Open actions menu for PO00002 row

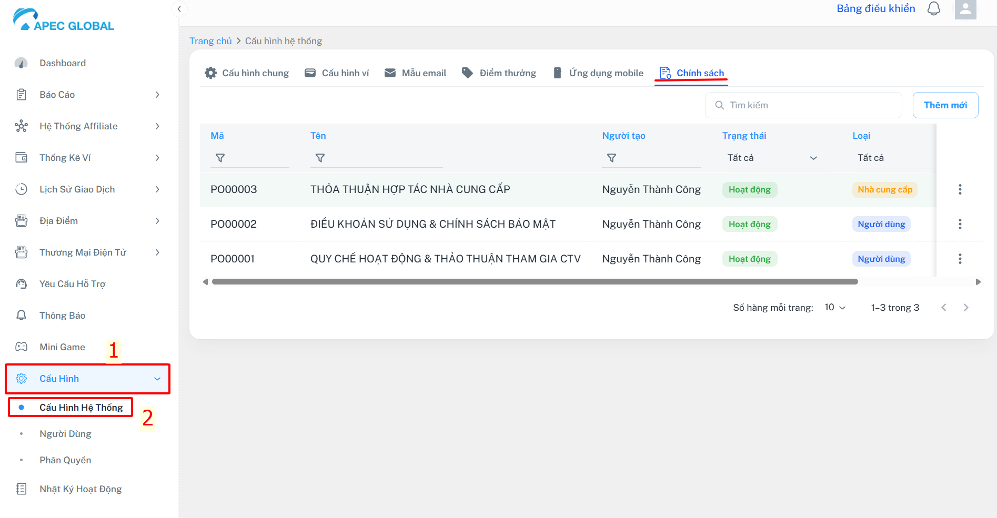(x=960, y=224)
